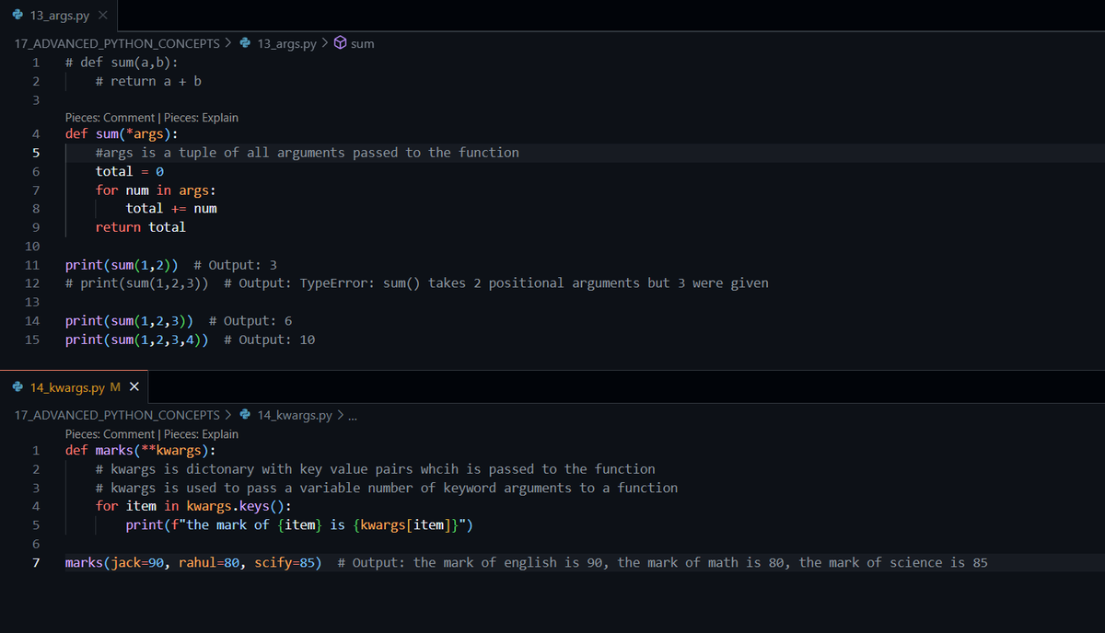Click line number 11 in 13_args.py
1105x633 pixels.
32,265
